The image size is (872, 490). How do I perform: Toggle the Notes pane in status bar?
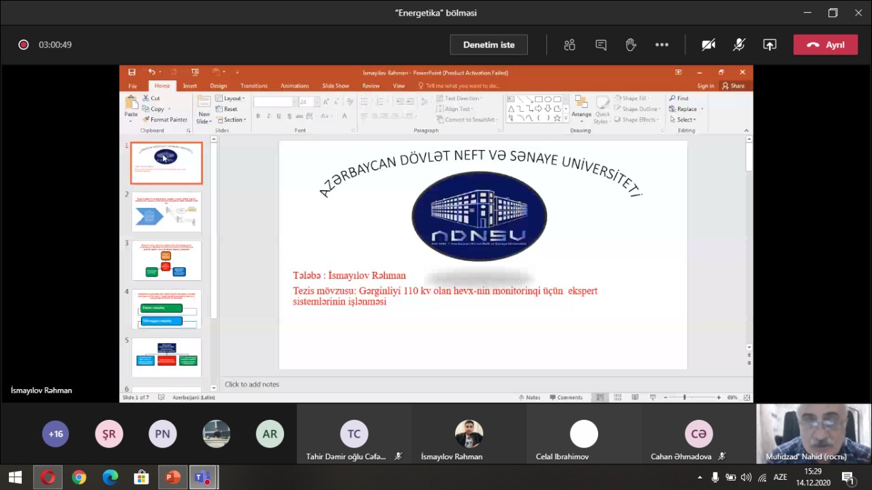click(529, 397)
